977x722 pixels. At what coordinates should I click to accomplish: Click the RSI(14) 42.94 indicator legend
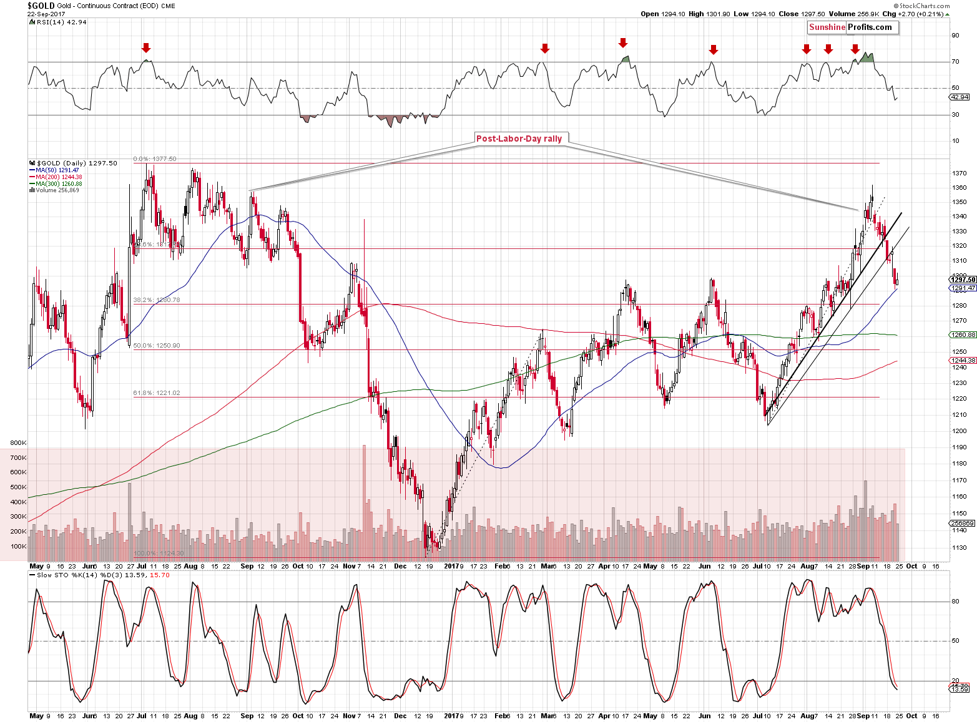coord(57,22)
